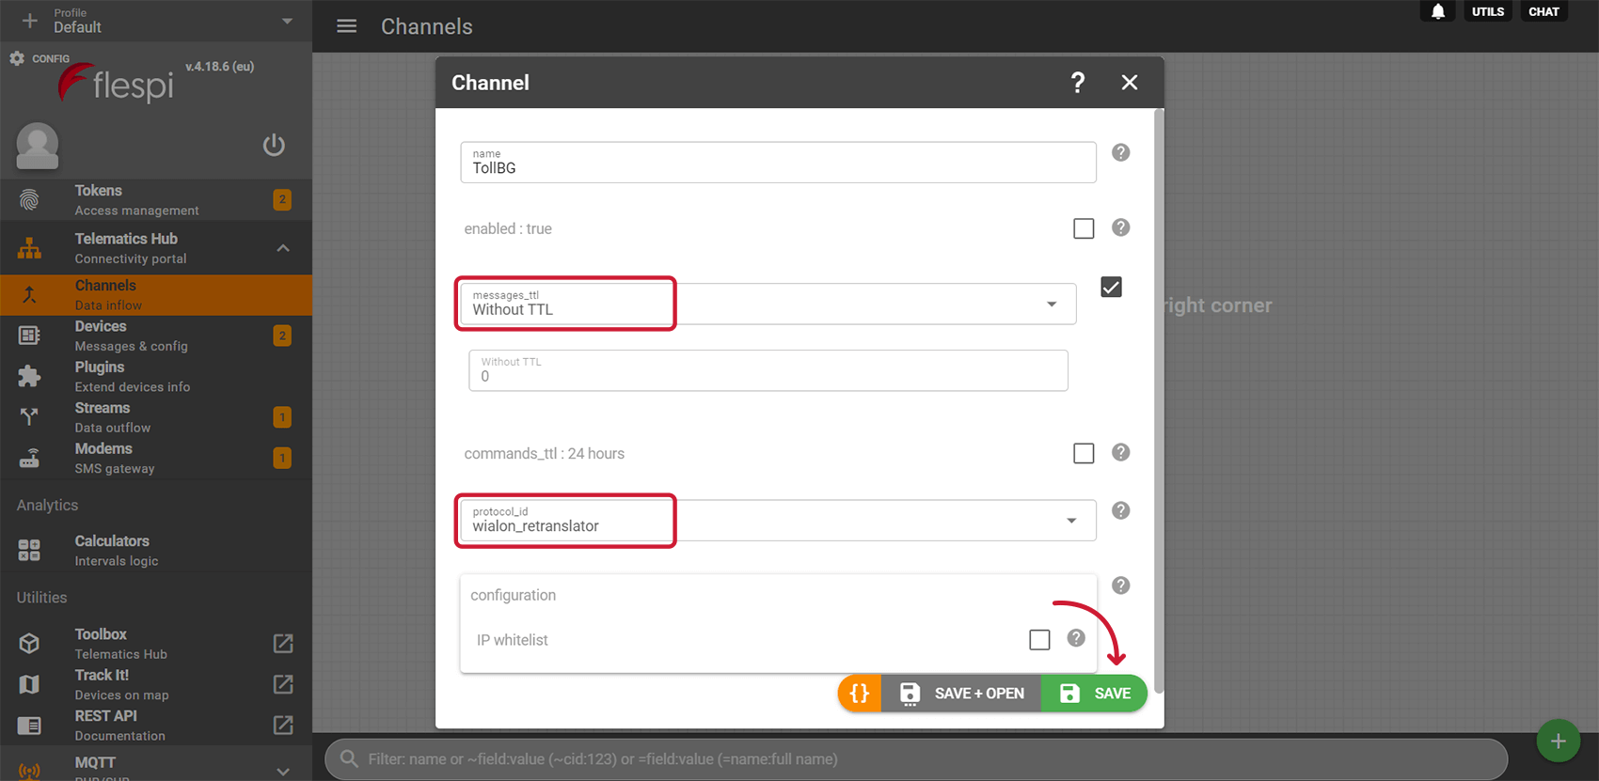This screenshot has height=781, width=1599.
Task: Click the CONFIG gear icon
Action: (x=17, y=58)
